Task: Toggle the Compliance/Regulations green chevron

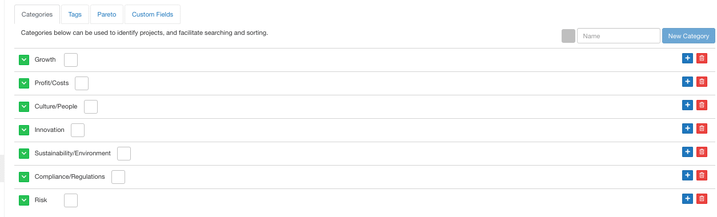Action: [24, 177]
